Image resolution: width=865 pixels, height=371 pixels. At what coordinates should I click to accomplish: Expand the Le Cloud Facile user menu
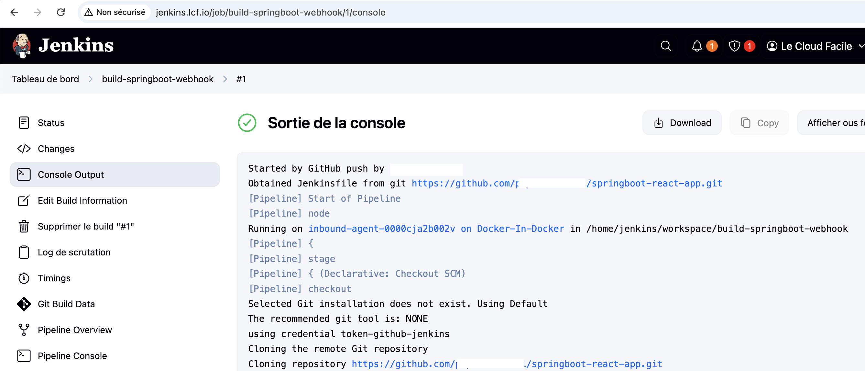pos(861,46)
